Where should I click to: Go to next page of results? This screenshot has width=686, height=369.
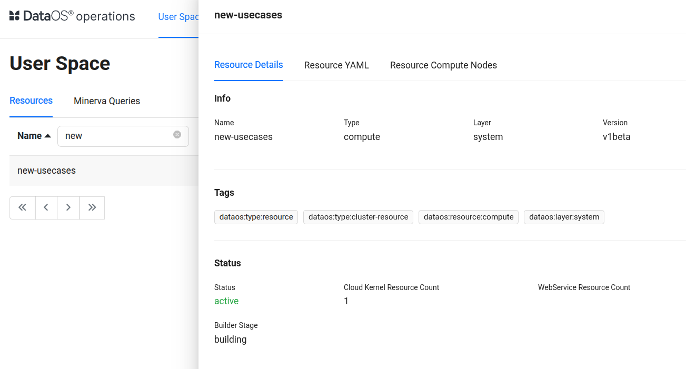[68, 207]
